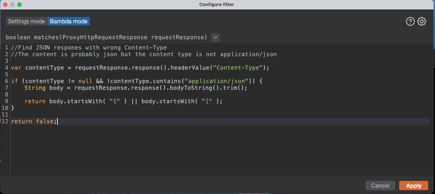
Task: Click the Configure filter title bar
Action: (217, 4)
